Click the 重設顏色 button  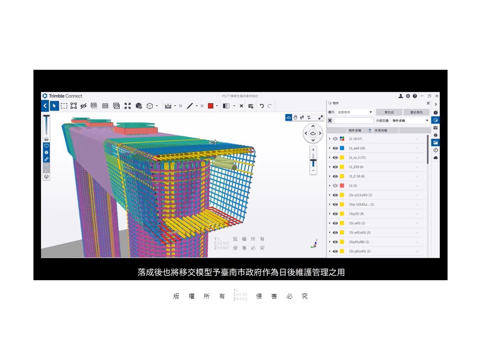(x=416, y=112)
